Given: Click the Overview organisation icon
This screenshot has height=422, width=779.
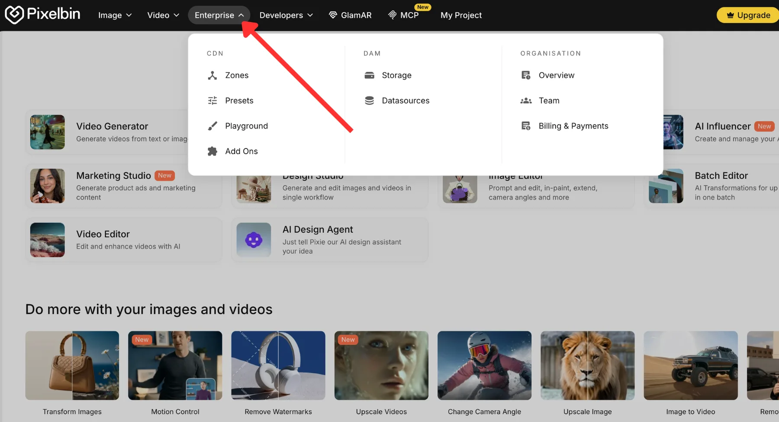Looking at the screenshot, I should coord(526,75).
